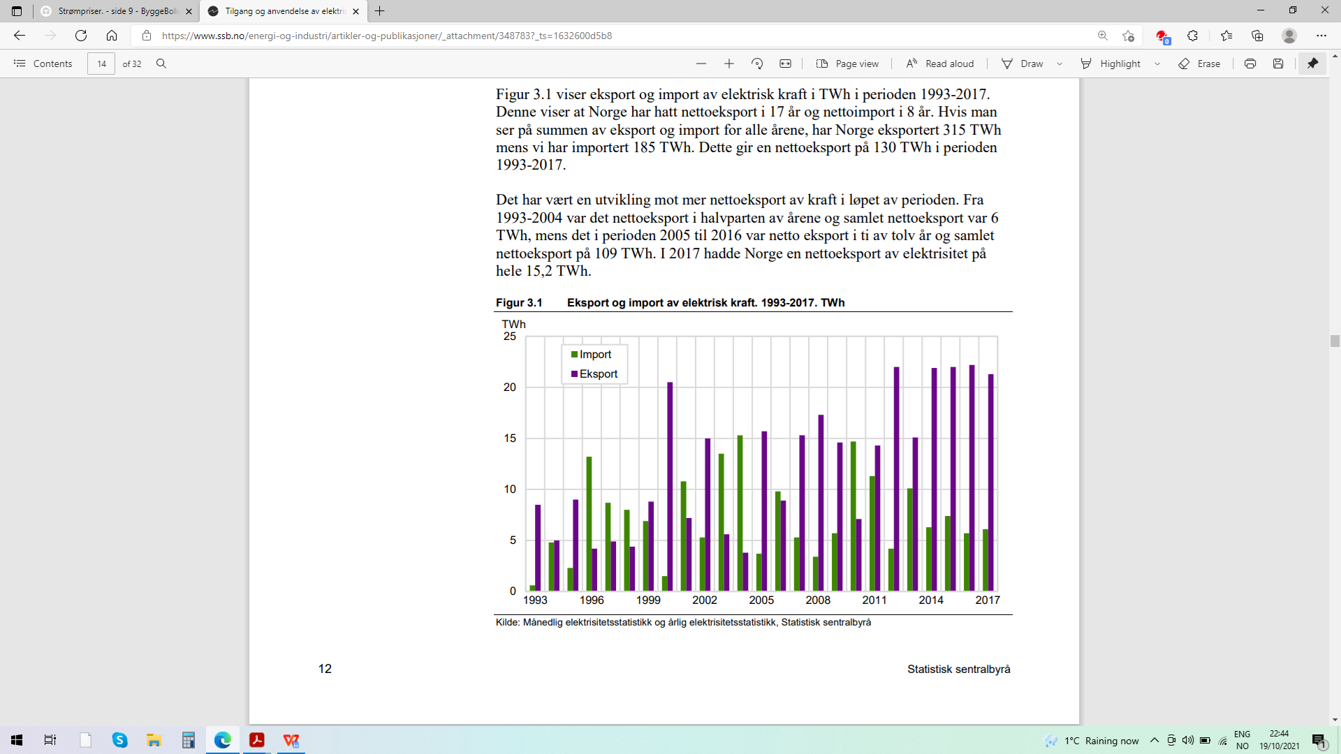The width and height of the screenshot is (1341, 754).
Task: Add this page to favorites
Action: click(1128, 36)
